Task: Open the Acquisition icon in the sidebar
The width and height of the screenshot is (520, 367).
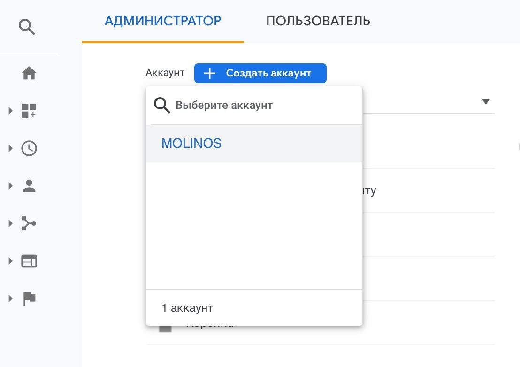Action: (x=29, y=224)
